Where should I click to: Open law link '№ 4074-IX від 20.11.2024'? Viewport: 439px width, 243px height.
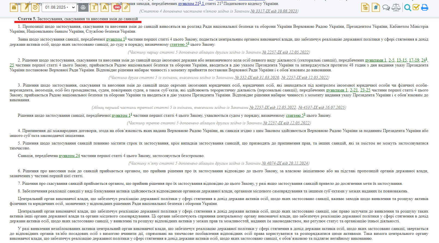pyautogui.click(x=285, y=163)
